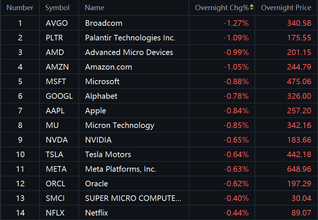
Task: Click the AAPL symbol
Action: click(x=55, y=111)
